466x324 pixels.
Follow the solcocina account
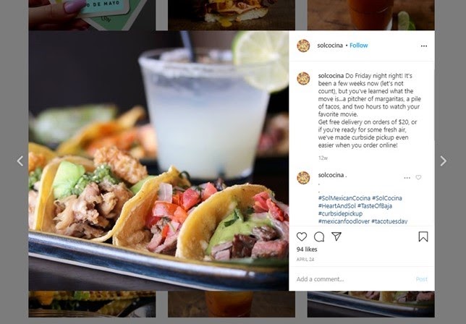pyautogui.click(x=359, y=46)
